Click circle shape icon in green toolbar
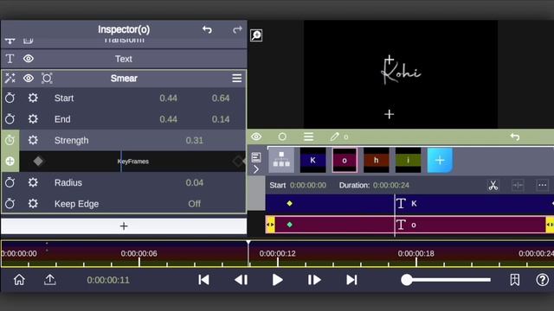Viewport: 554px width, 311px height. click(x=282, y=136)
